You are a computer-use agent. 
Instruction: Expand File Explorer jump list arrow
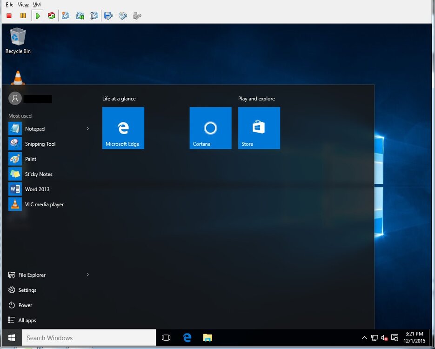pyautogui.click(x=87, y=275)
